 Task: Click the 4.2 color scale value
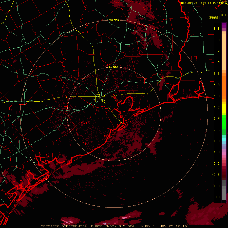pos(217,107)
